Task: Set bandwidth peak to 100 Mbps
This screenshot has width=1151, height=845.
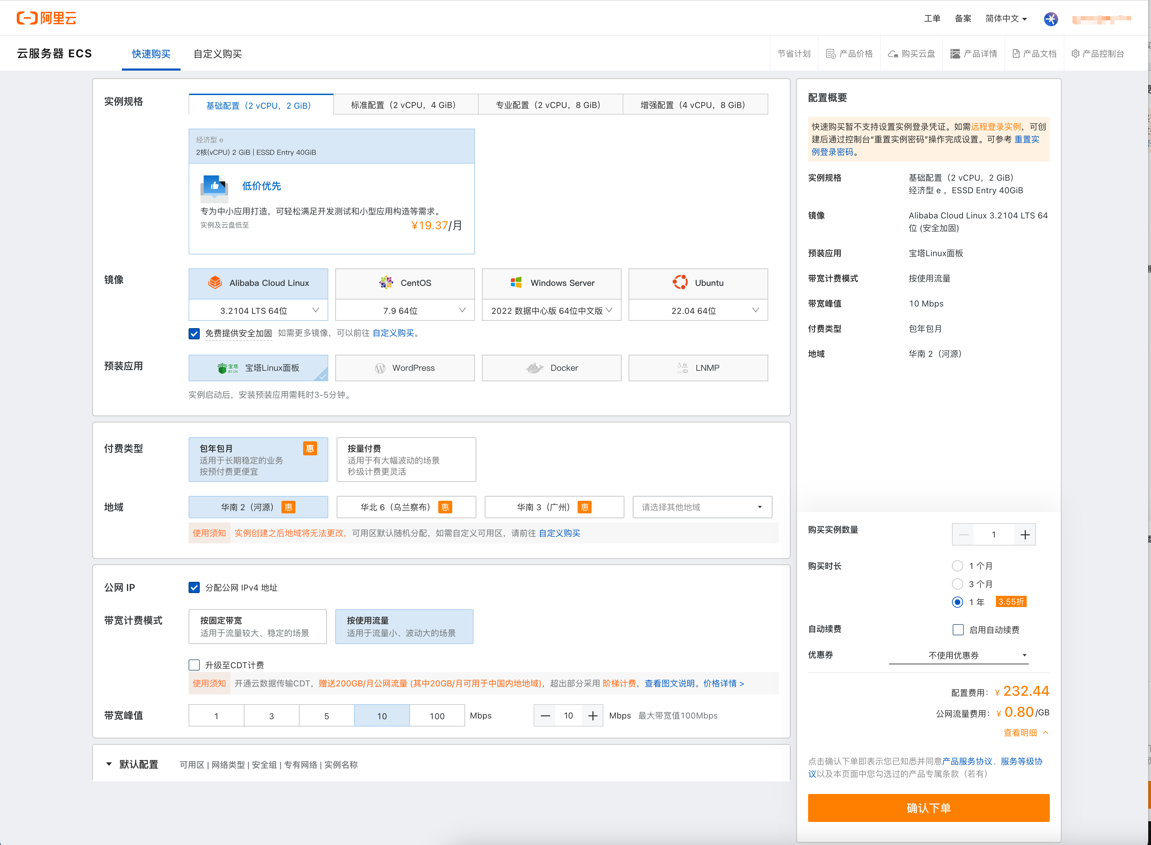Action: point(437,716)
